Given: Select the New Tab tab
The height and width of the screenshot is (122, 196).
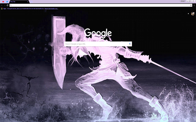Looking at the screenshot, I should coord(19,2).
